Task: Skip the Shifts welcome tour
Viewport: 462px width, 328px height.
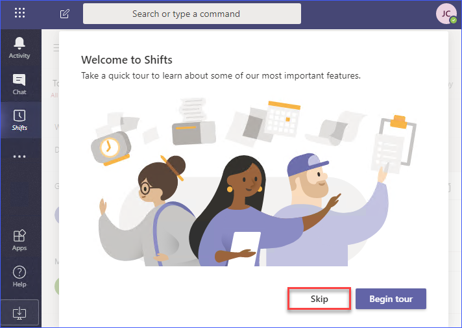Action: (319, 299)
